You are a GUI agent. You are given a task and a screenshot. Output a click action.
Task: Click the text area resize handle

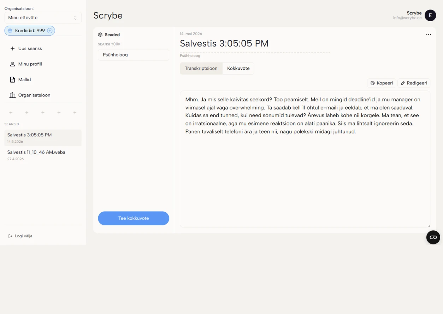point(429,226)
